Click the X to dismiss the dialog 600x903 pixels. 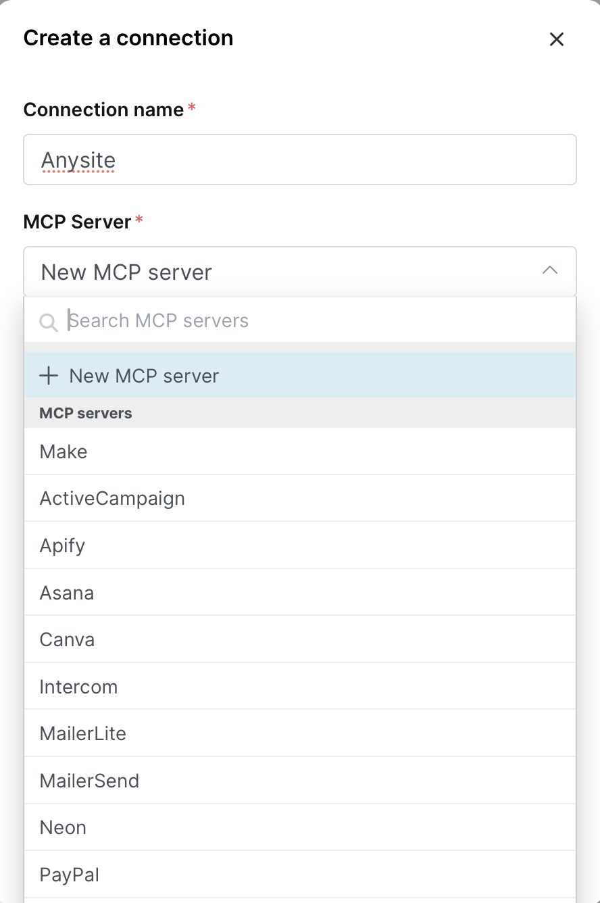click(556, 39)
